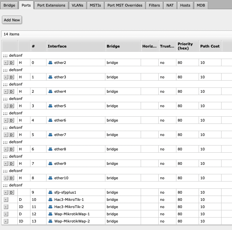The width and height of the screenshot is (232, 230).
Task: Click the ether9 interface icon
Action: point(50,163)
